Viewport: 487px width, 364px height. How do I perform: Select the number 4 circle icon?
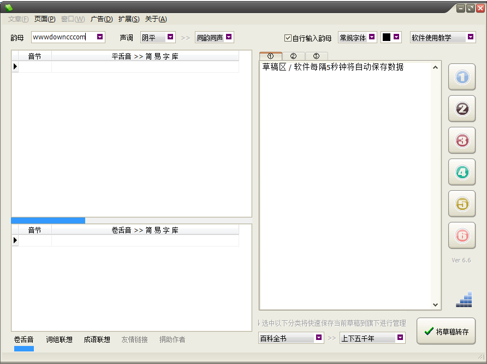tap(461, 172)
